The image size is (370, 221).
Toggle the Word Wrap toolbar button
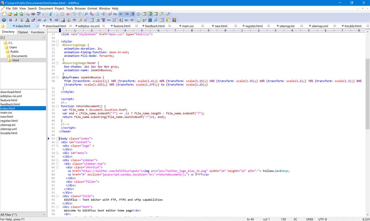tap(121, 14)
